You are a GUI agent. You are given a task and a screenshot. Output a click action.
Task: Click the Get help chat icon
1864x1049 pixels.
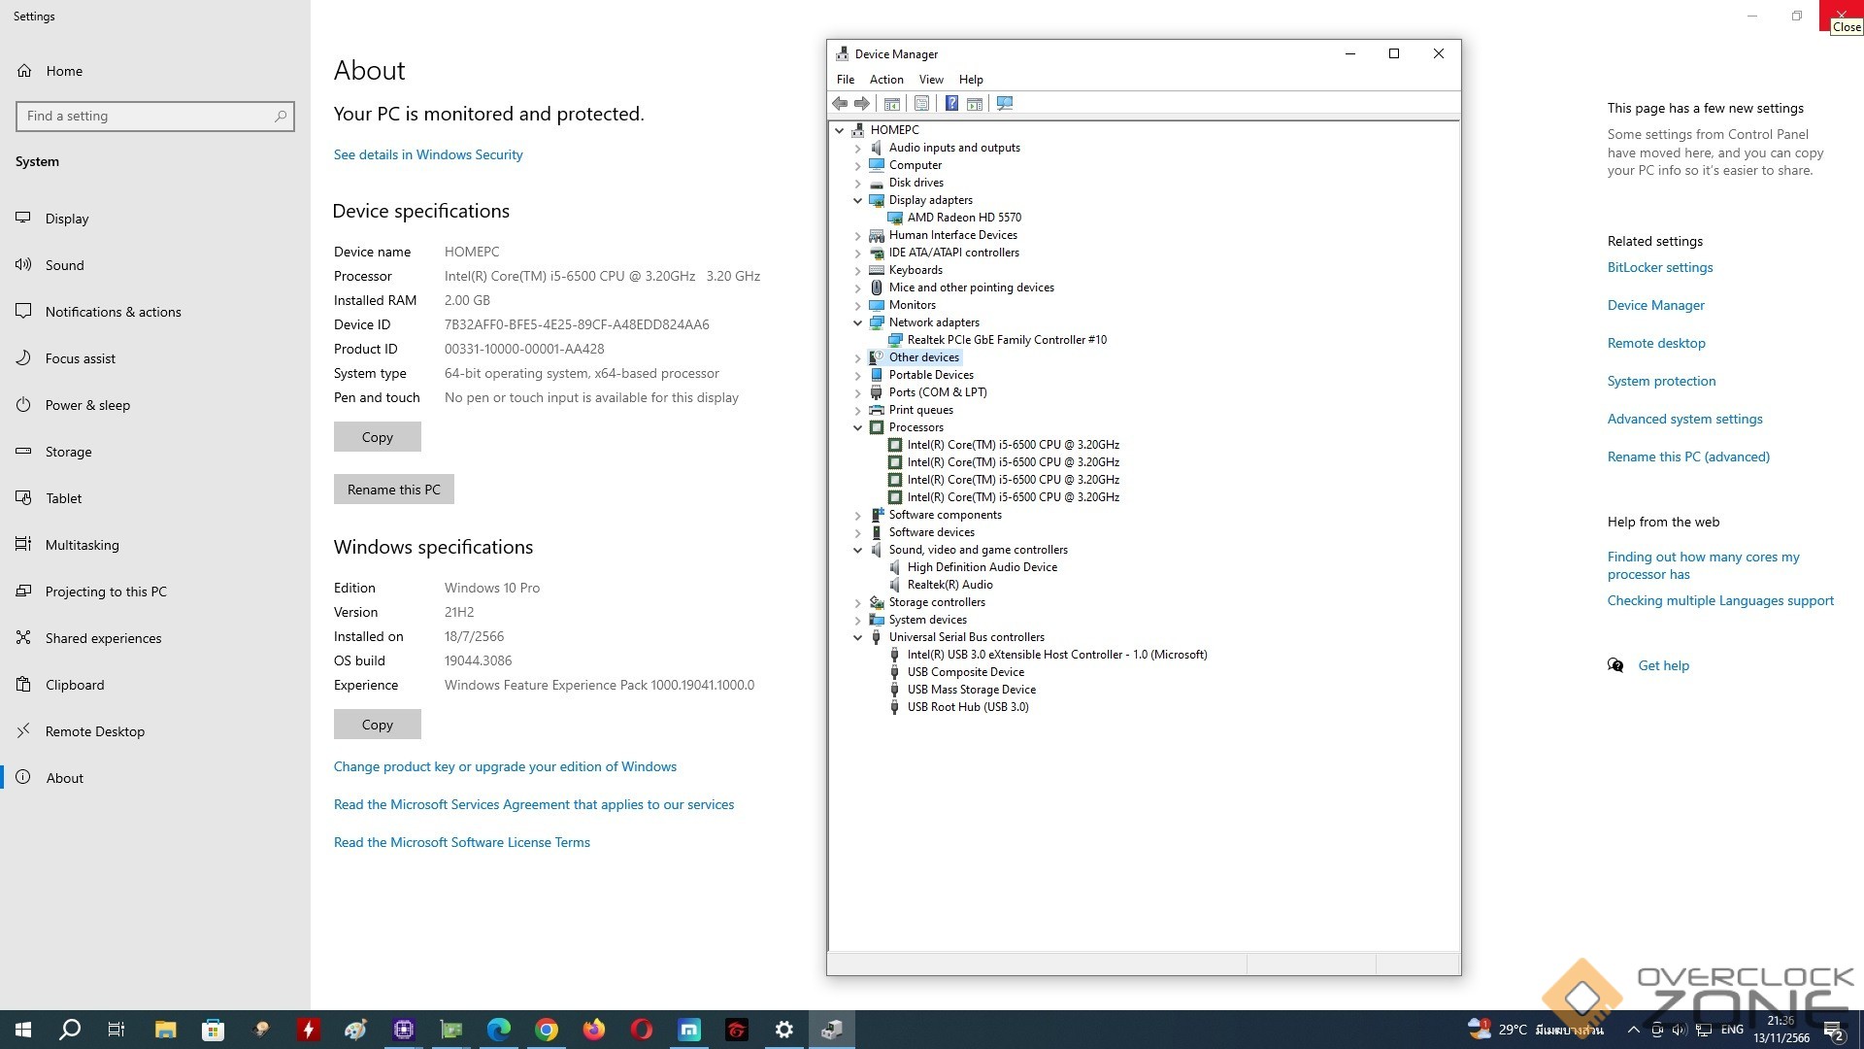click(1615, 665)
